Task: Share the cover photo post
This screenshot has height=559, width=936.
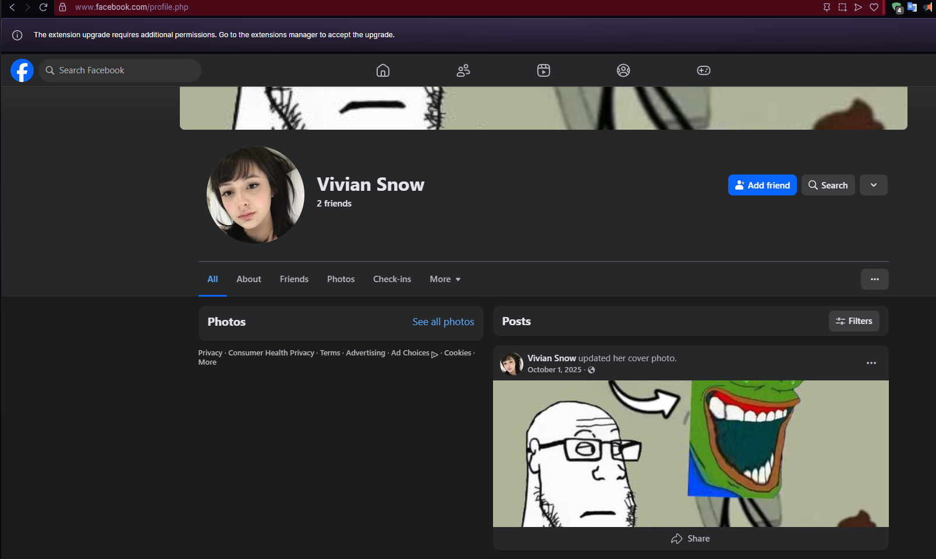Action: [690, 539]
